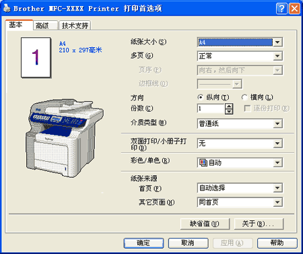303x254 pixels.
Task: Close the printing preferences dialog
Action: 294,9
